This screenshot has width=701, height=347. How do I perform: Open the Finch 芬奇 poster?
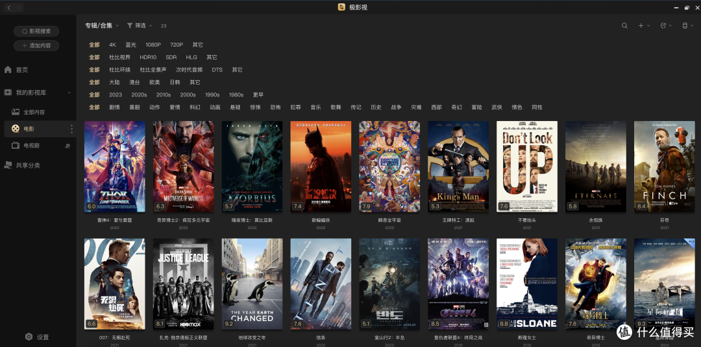pyautogui.click(x=665, y=166)
